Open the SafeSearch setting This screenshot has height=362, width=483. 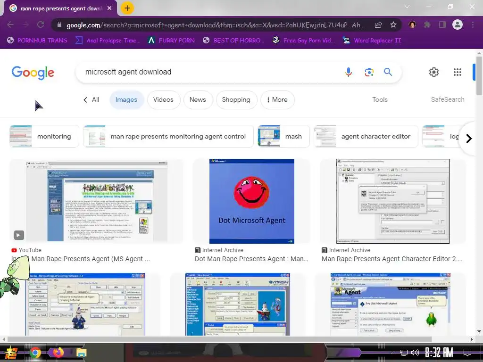[448, 100]
